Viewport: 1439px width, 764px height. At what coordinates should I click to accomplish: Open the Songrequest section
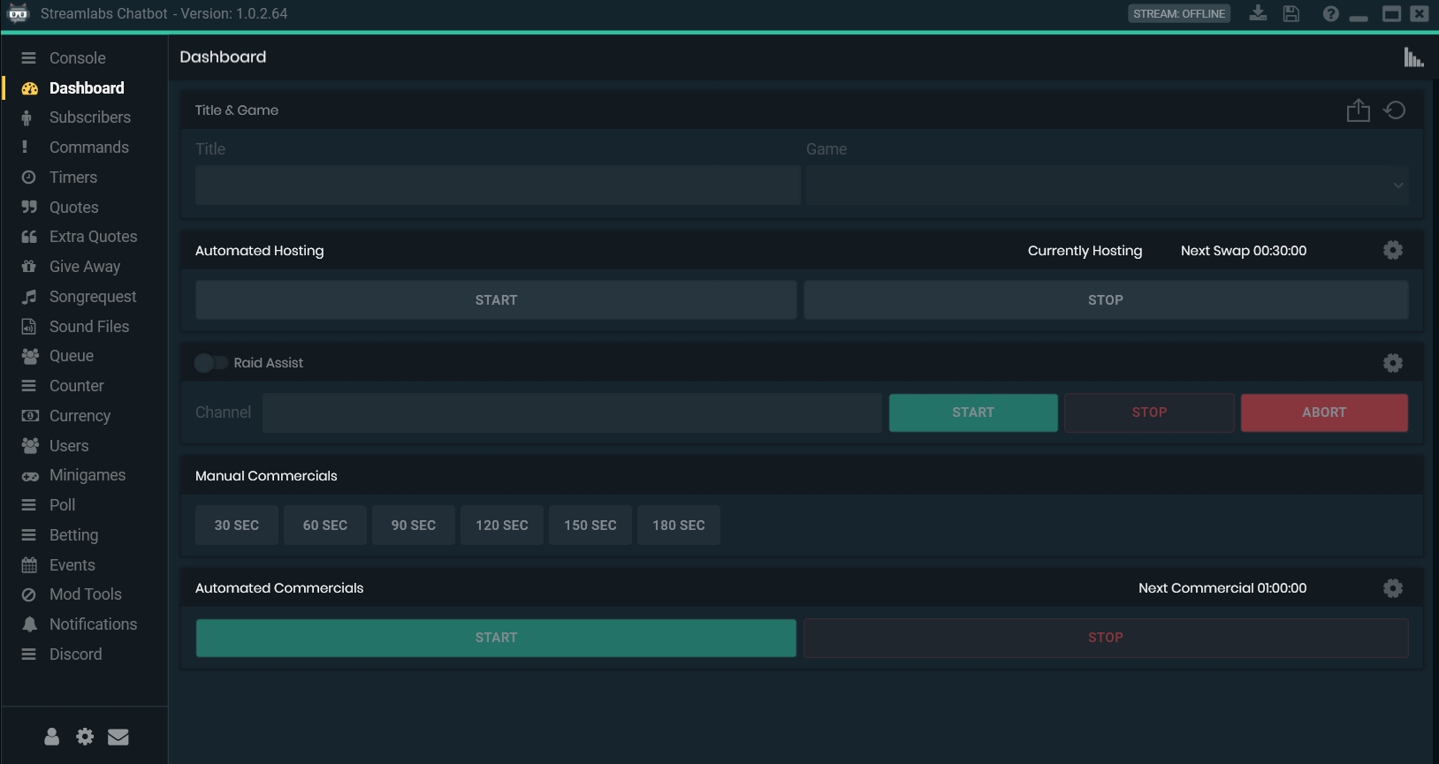92,297
